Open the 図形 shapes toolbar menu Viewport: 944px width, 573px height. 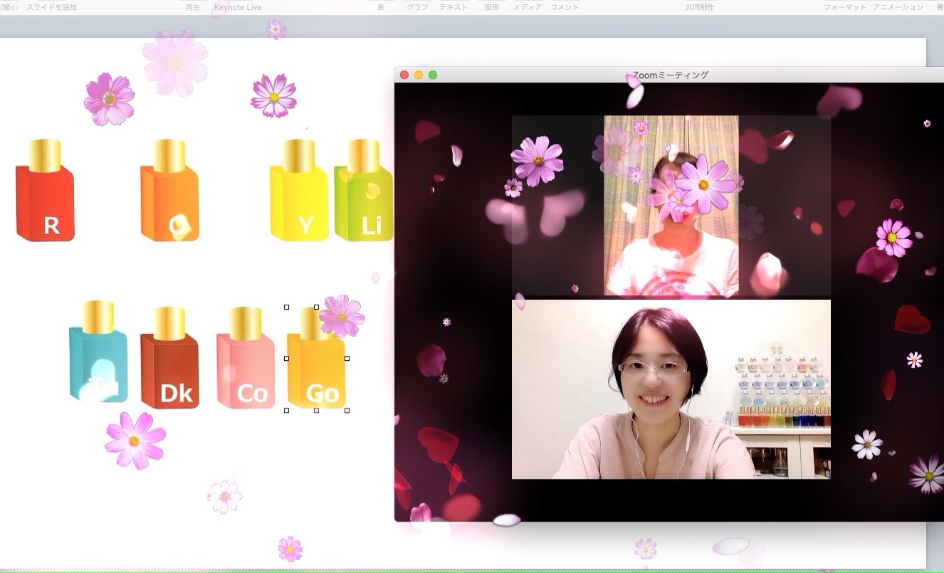click(491, 7)
